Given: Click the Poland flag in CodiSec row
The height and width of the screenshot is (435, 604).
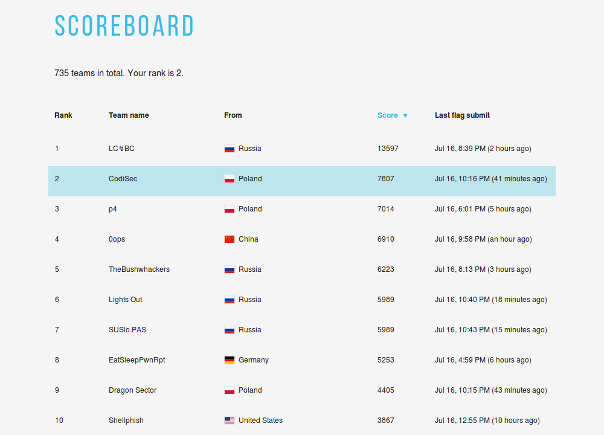Looking at the screenshot, I should [x=230, y=179].
